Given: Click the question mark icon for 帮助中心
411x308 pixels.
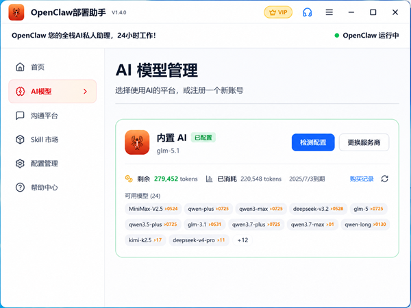Looking at the screenshot, I should pyautogui.click(x=20, y=188).
